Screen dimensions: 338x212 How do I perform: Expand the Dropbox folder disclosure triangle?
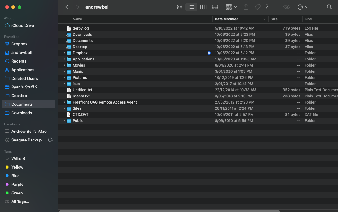[x=64, y=53]
